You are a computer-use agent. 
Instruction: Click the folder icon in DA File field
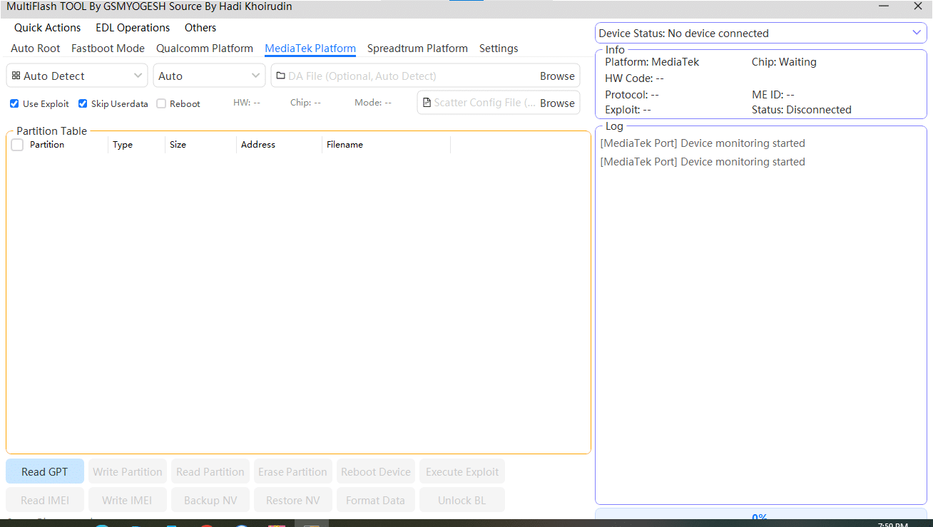click(x=280, y=76)
